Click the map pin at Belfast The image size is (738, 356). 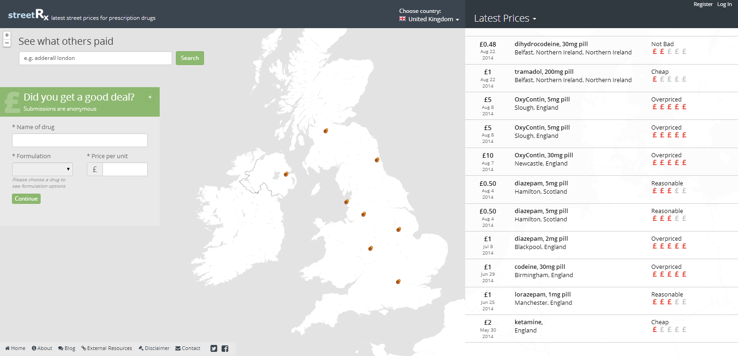tap(286, 174)
